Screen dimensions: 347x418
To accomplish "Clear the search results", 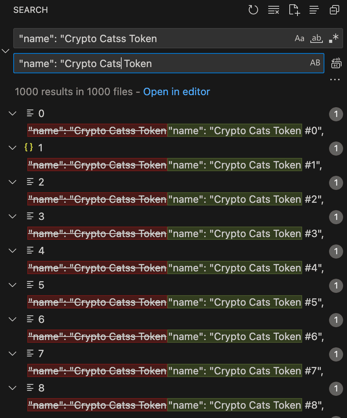I will (x=274, y=10).
